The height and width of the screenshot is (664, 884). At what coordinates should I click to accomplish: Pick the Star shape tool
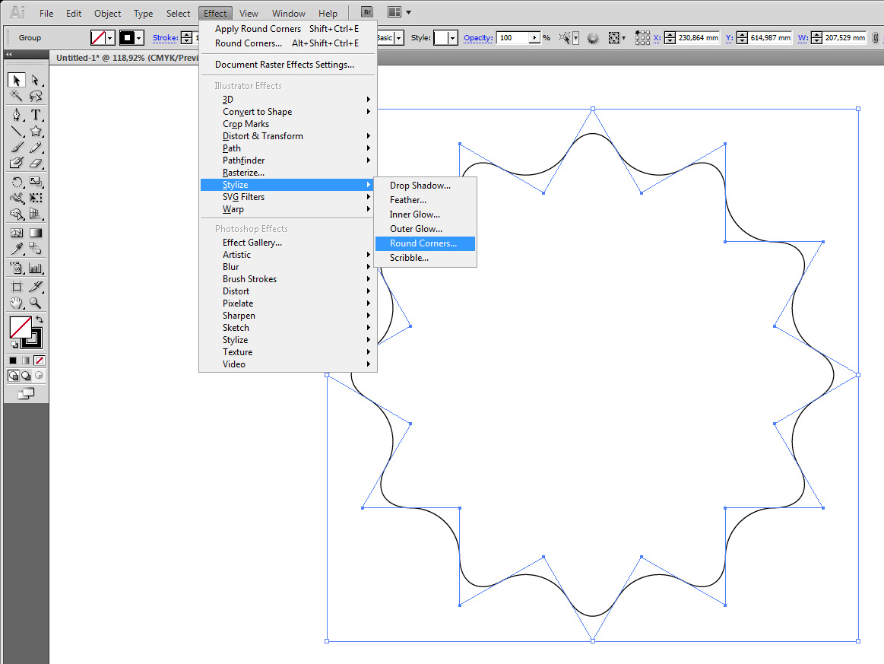click(x=35, y=132)
